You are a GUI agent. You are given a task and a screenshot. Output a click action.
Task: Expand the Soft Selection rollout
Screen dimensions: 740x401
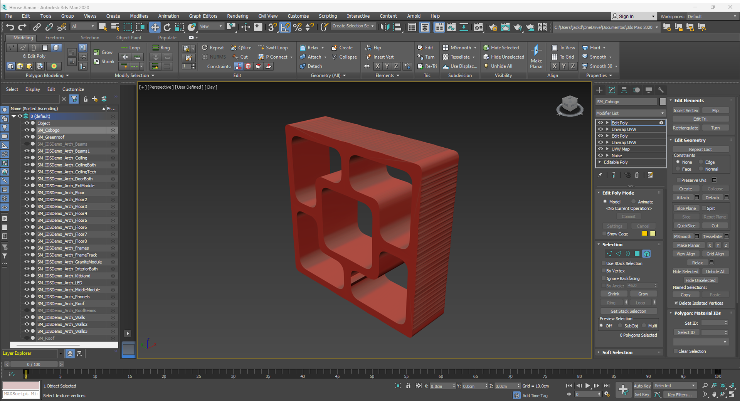tap(617, 352)
